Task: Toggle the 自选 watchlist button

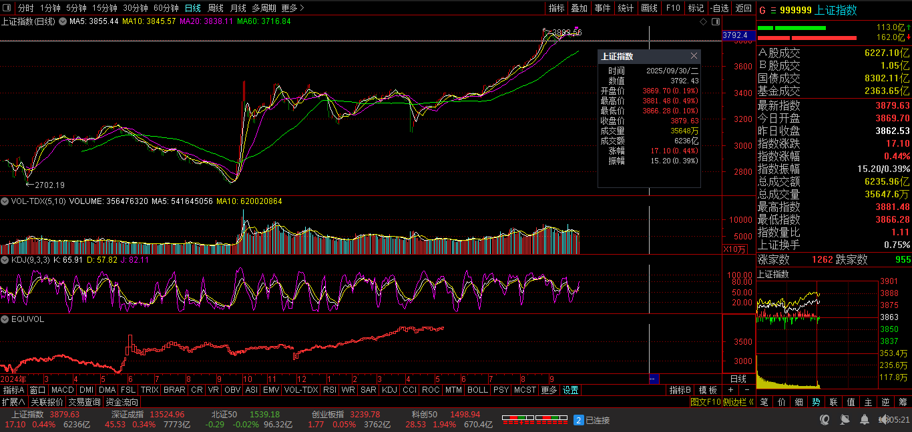Action: 719,8
